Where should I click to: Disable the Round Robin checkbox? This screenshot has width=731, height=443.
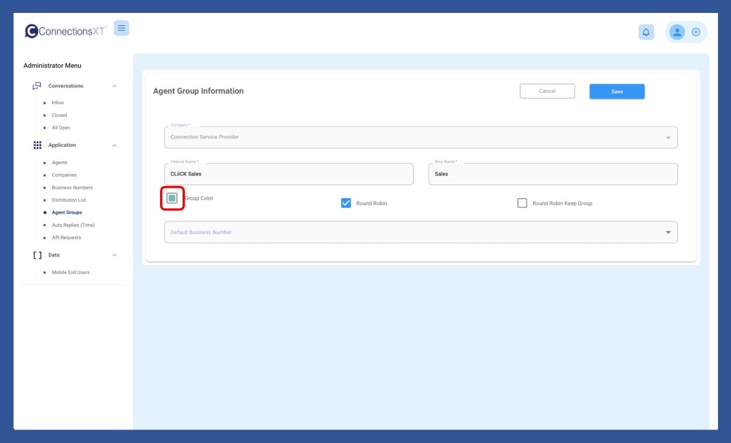coord(346,203)
